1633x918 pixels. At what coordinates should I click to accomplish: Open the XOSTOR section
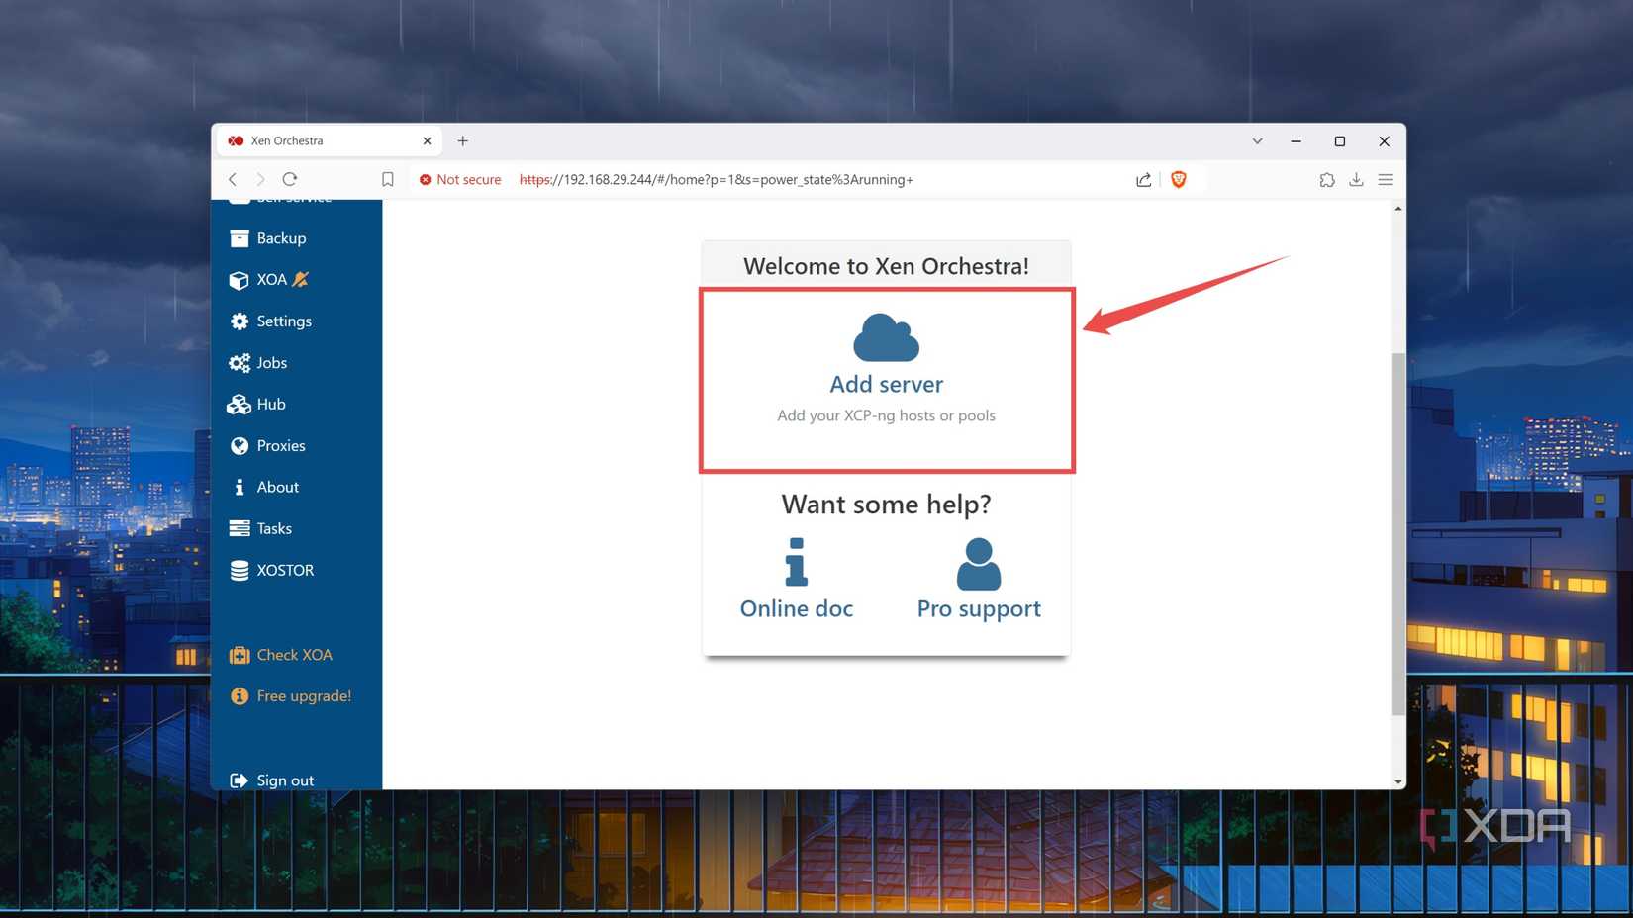pos(285,570)
